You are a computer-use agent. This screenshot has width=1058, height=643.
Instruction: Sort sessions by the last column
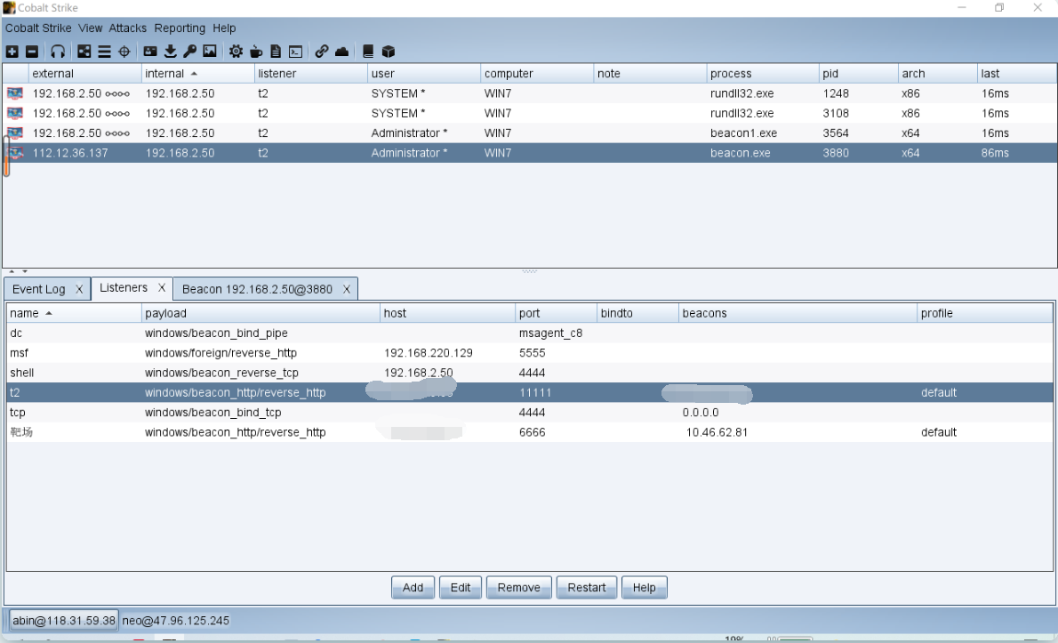[1017, 74]
